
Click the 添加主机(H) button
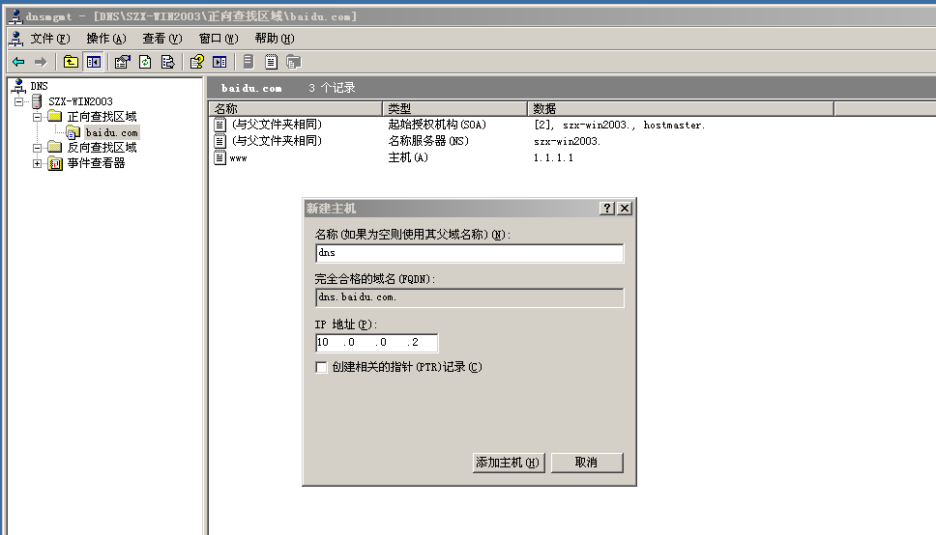[x=509, y=463]
